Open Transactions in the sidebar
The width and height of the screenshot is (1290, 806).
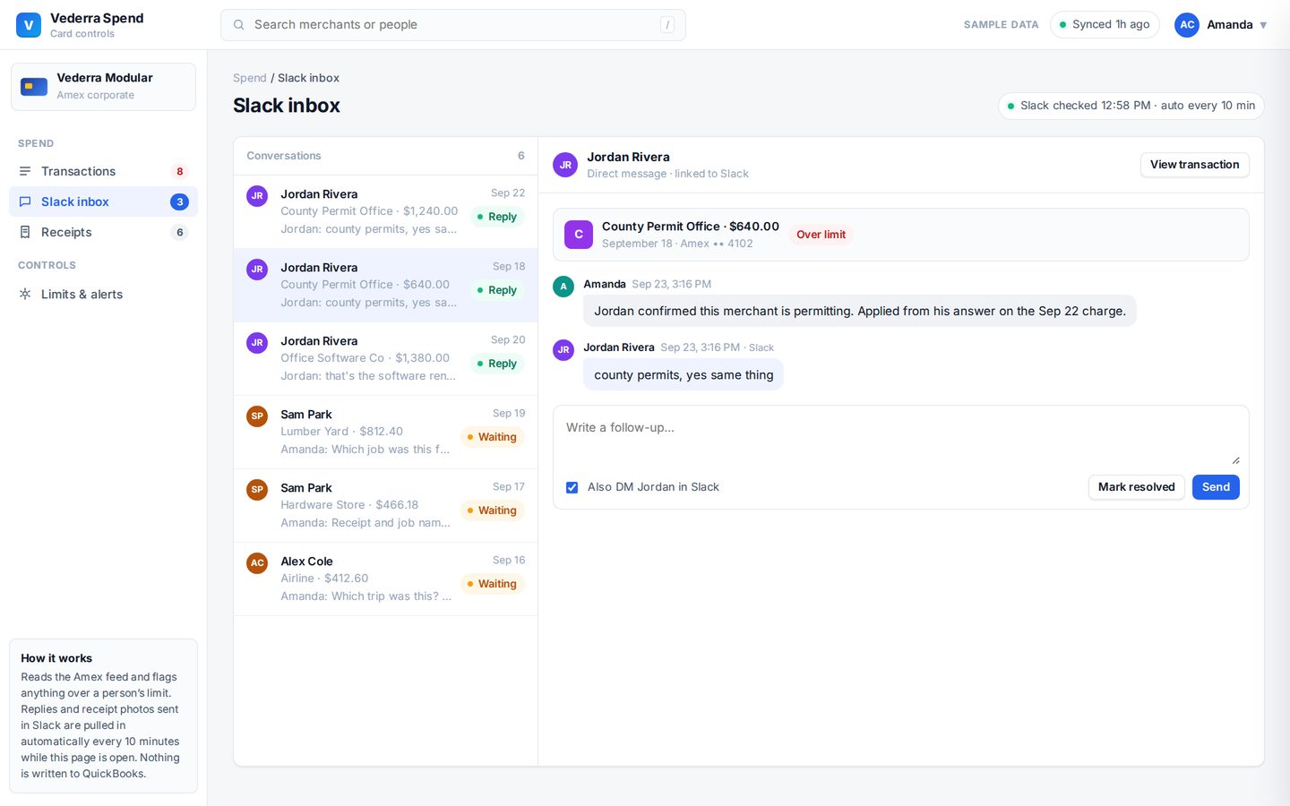(103, 171)
